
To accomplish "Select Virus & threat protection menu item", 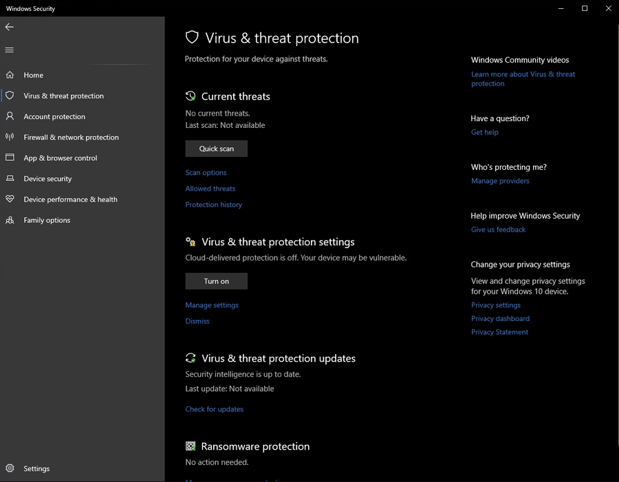I will point(63,96).
